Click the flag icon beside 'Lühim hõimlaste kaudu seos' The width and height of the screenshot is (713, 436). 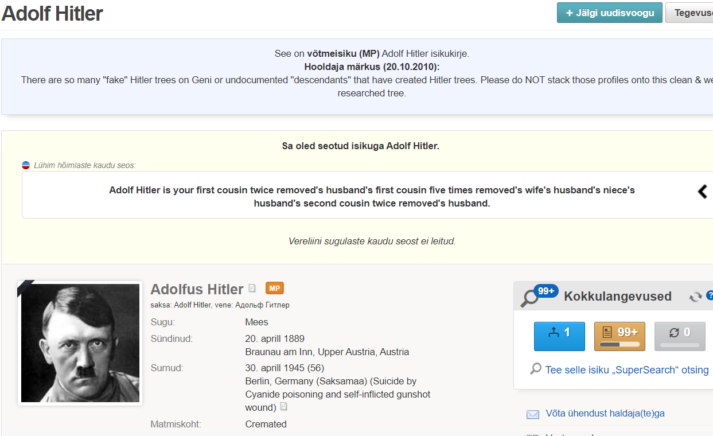[x=26, y=165]
